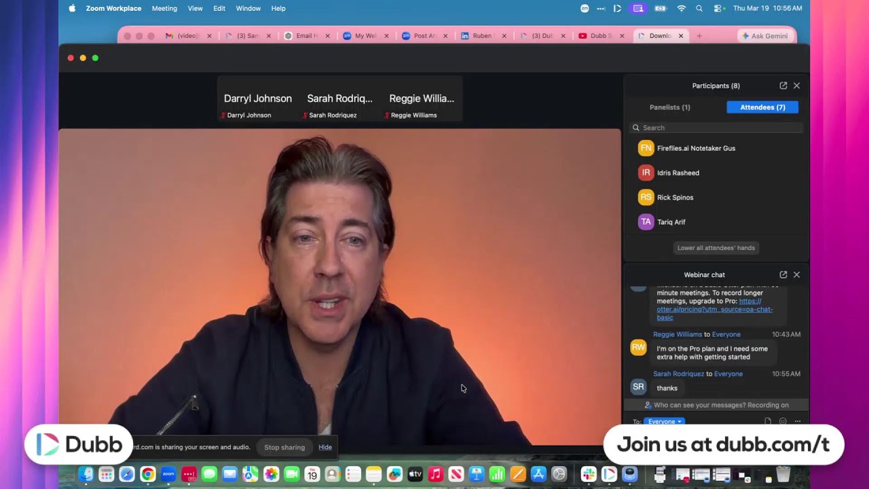Select attendee Fireflies.ai Notetaker Gus
This screenshot has height=489, width=869.
[x=716, y=148]
